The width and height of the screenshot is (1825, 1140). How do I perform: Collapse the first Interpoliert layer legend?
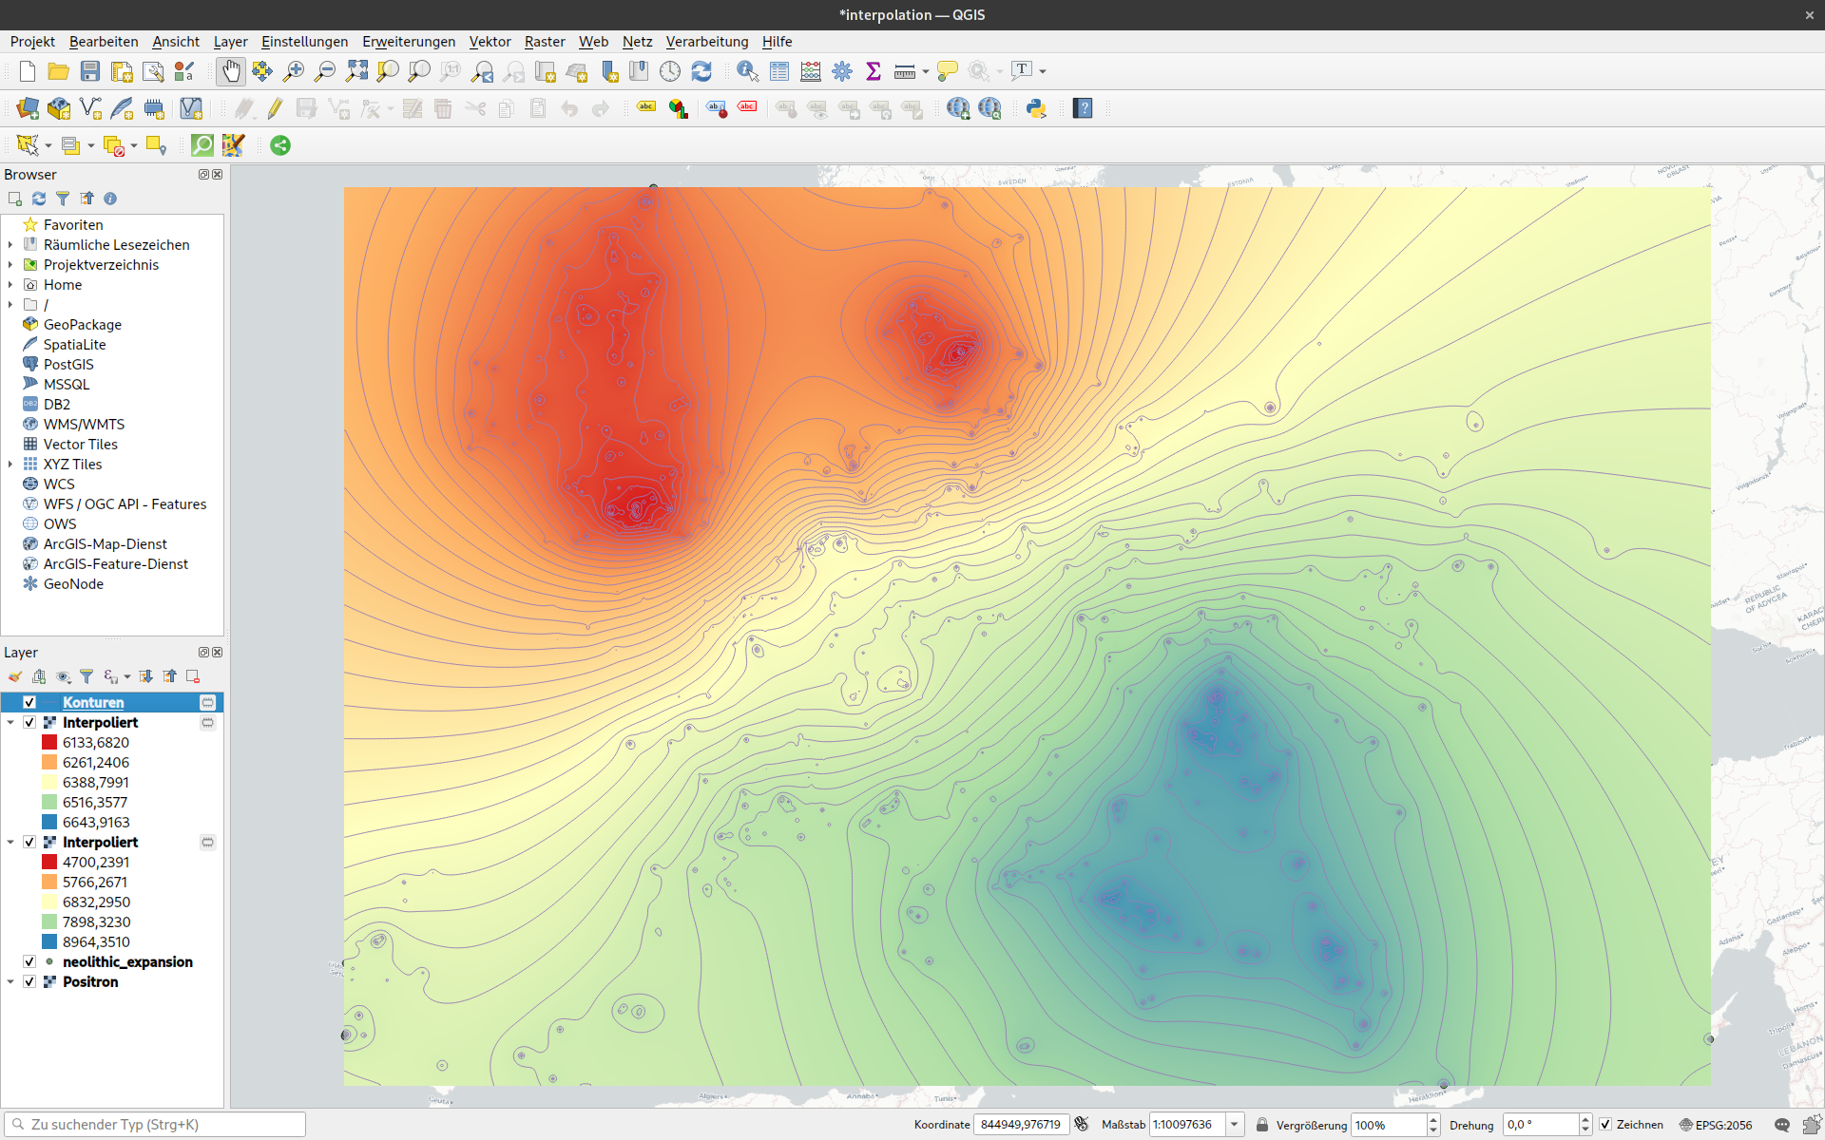pos(10,722)
